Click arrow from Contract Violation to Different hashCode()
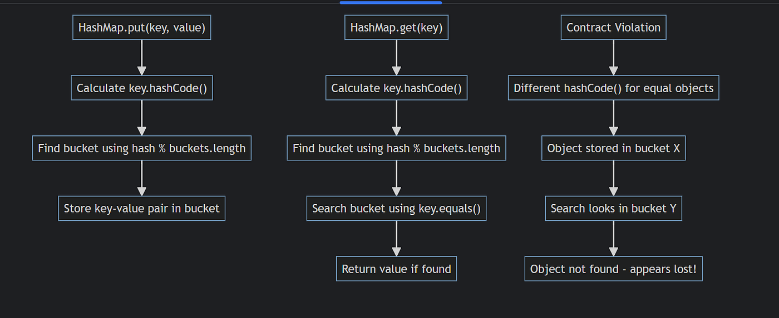Screen dimensions: 779x318 613,58
